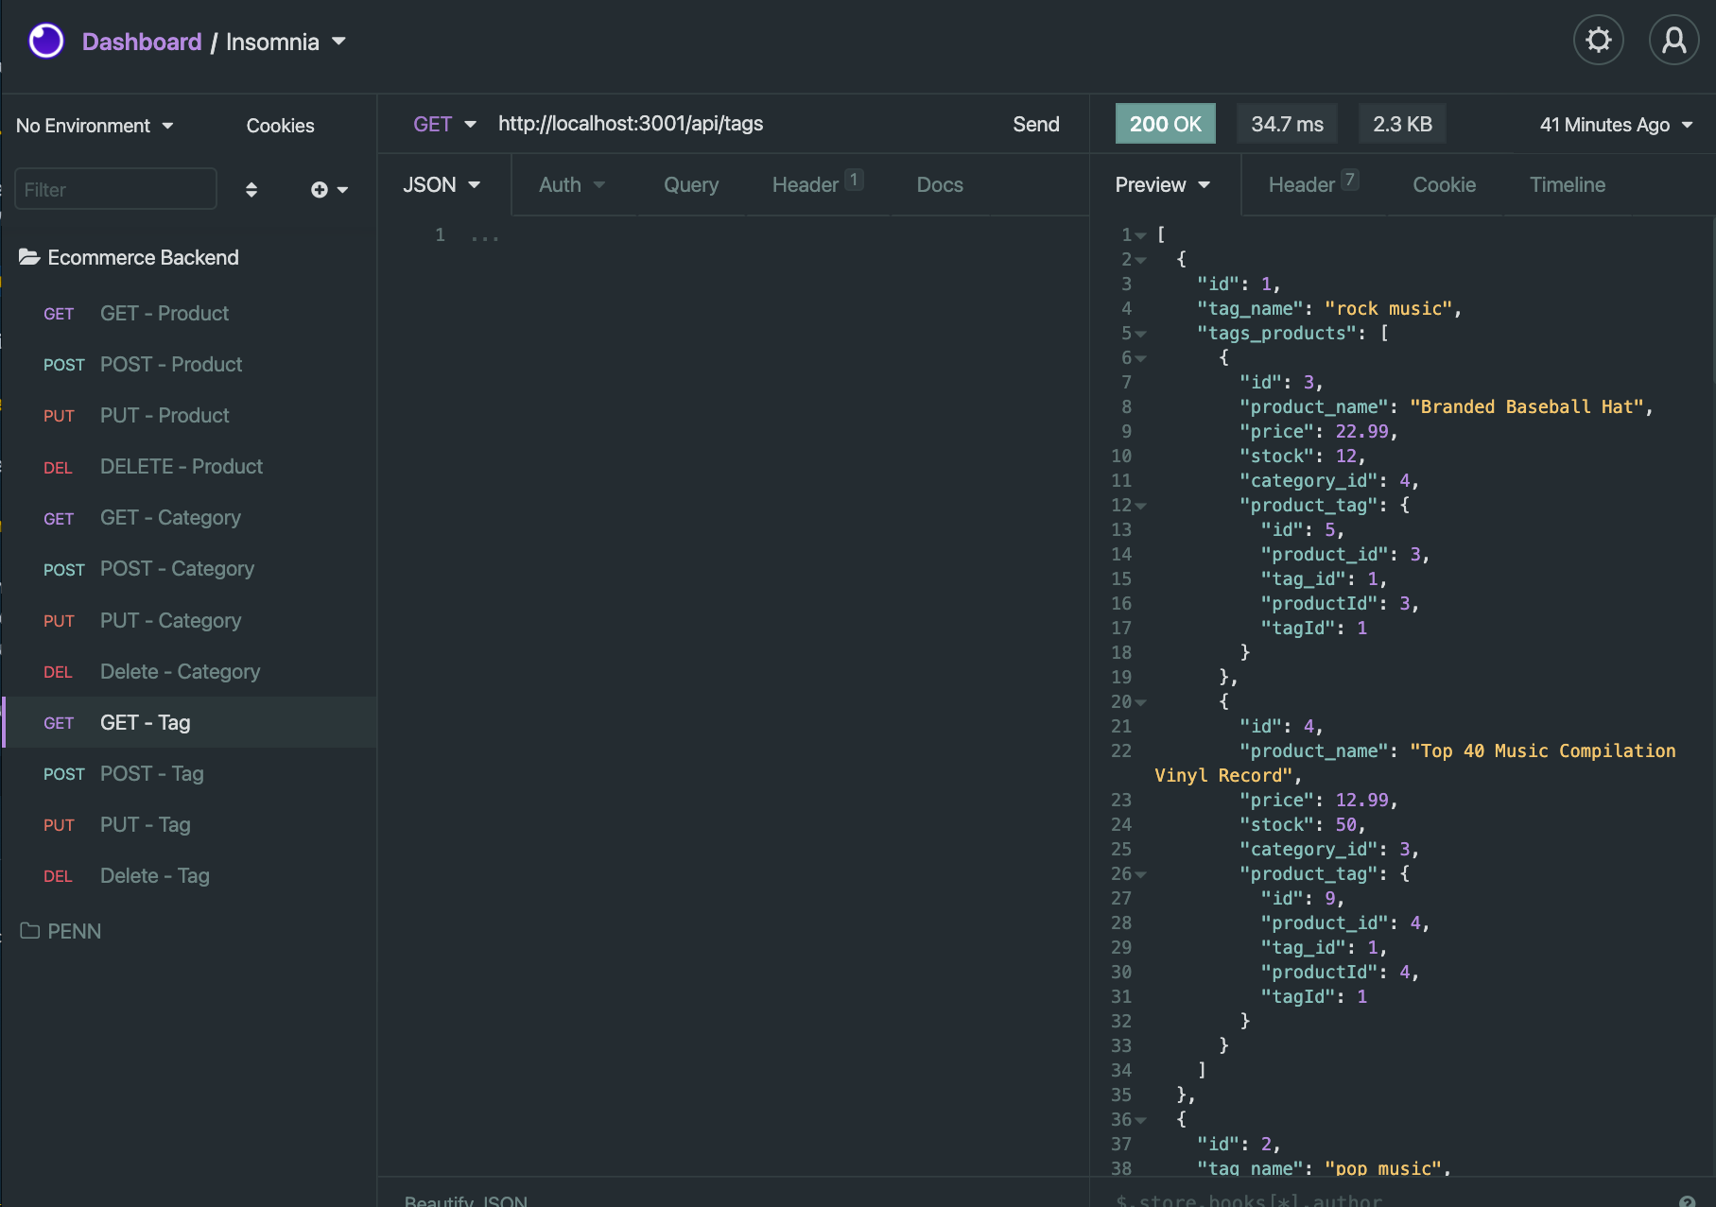Image resolution: width=1716 pixels, height=1207 pixels.
Task: Select the POST - Product request
Action: [189, 365]
